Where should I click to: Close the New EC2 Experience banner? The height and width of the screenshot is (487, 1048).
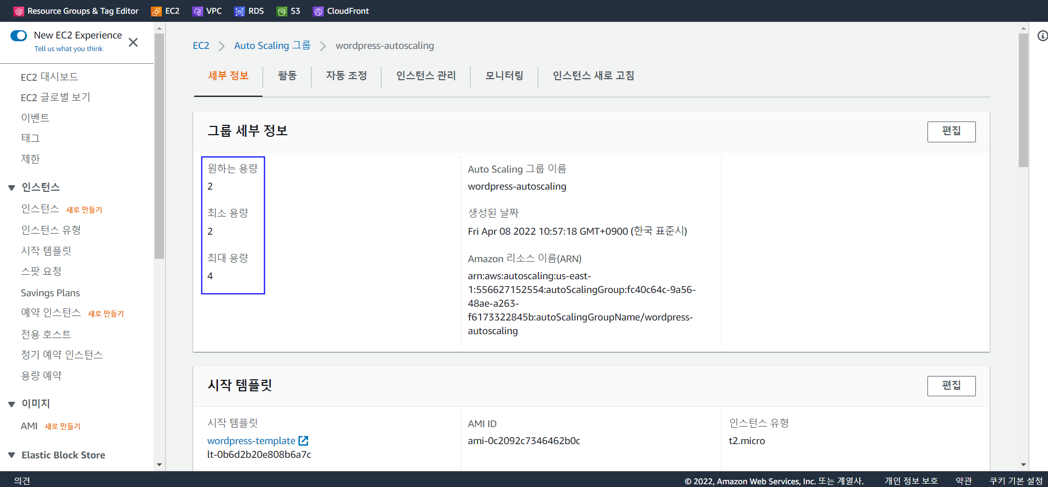[x=133, y=42]
